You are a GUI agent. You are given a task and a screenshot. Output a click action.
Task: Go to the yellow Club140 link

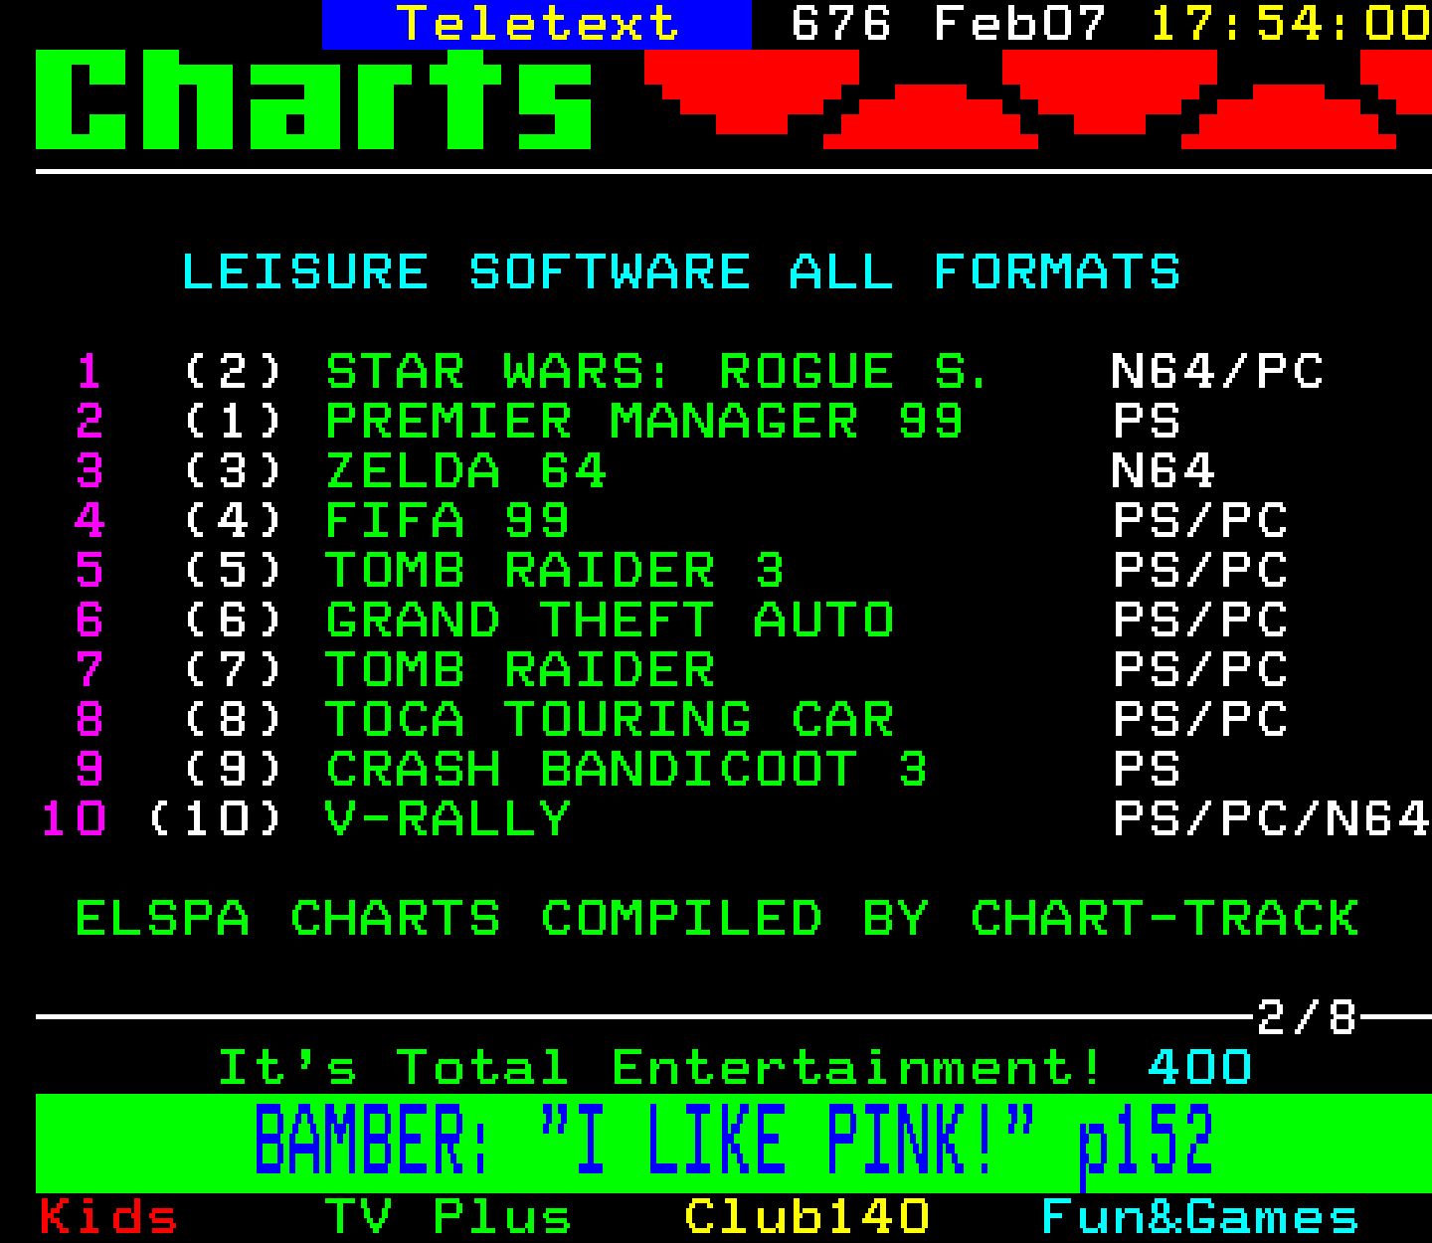(x=807, y=1217)
